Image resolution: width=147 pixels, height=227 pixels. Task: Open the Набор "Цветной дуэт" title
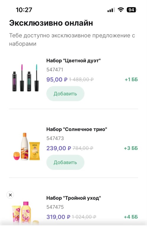[x=73, y=61]
